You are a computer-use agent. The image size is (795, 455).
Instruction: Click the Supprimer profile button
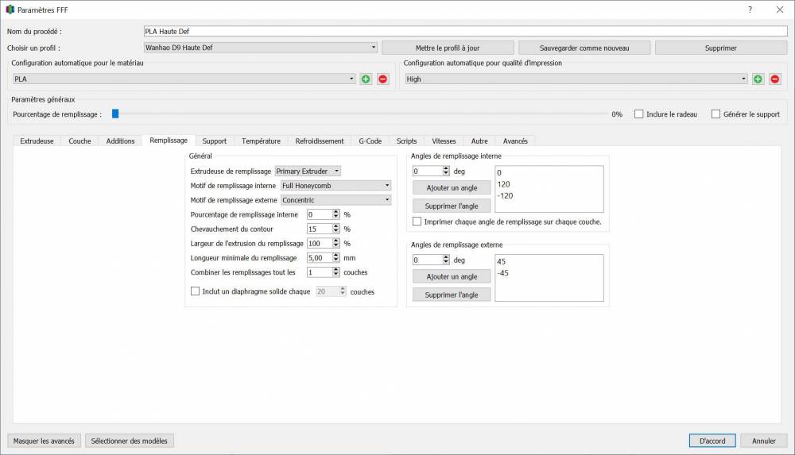pos(720,48)
